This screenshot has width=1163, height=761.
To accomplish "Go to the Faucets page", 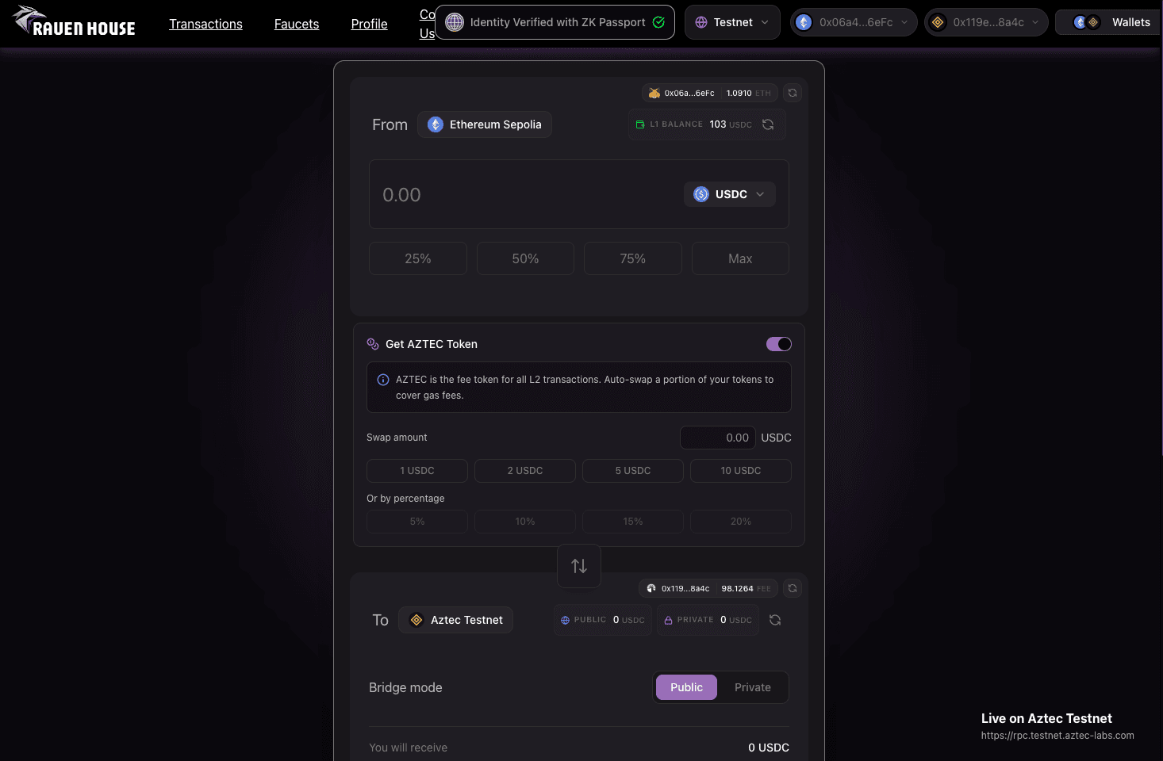I will coord(297,24).
